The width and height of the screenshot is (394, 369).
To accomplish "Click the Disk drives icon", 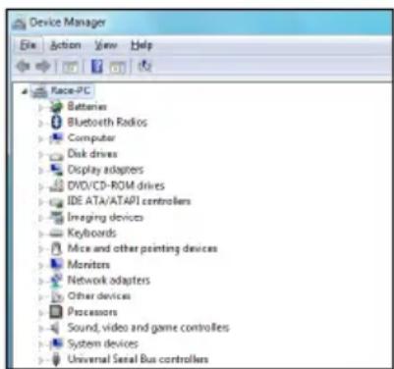I will (x=56, y=156).
